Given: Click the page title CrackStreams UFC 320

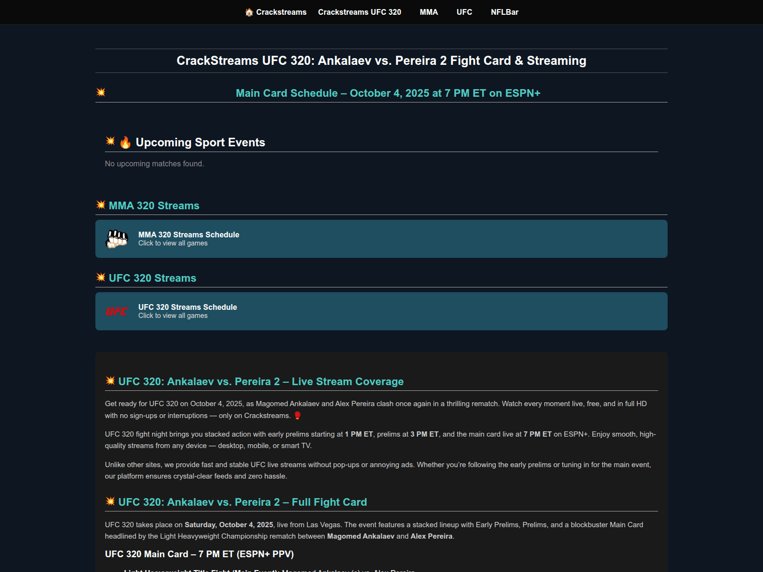Looking at the screenshot, I should [381, 61].
